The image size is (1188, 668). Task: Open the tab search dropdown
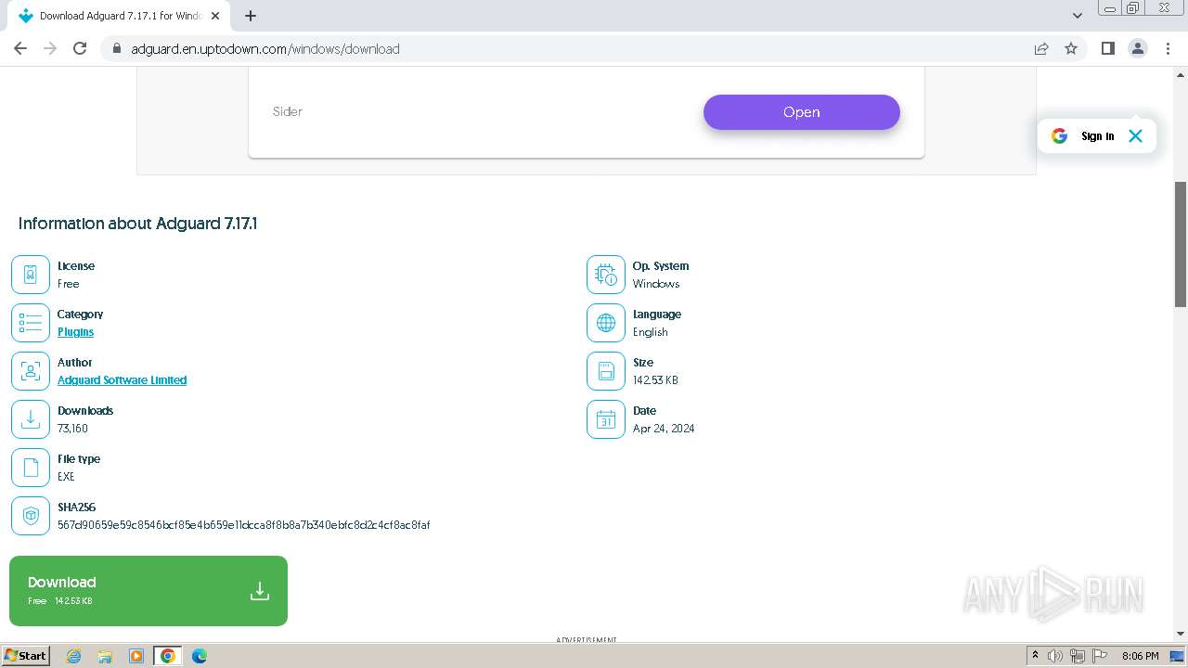coord(1078,16)
